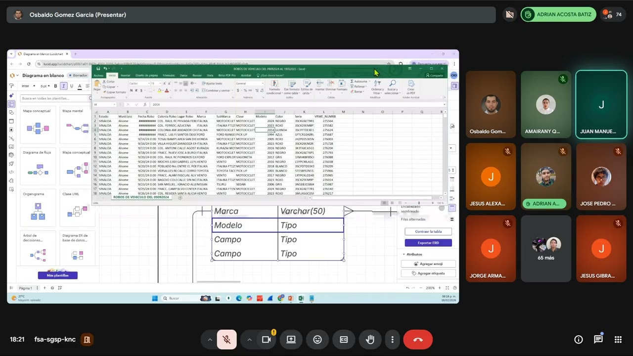
Task: Click the Más plantillas button
Action: click(57, 275)
